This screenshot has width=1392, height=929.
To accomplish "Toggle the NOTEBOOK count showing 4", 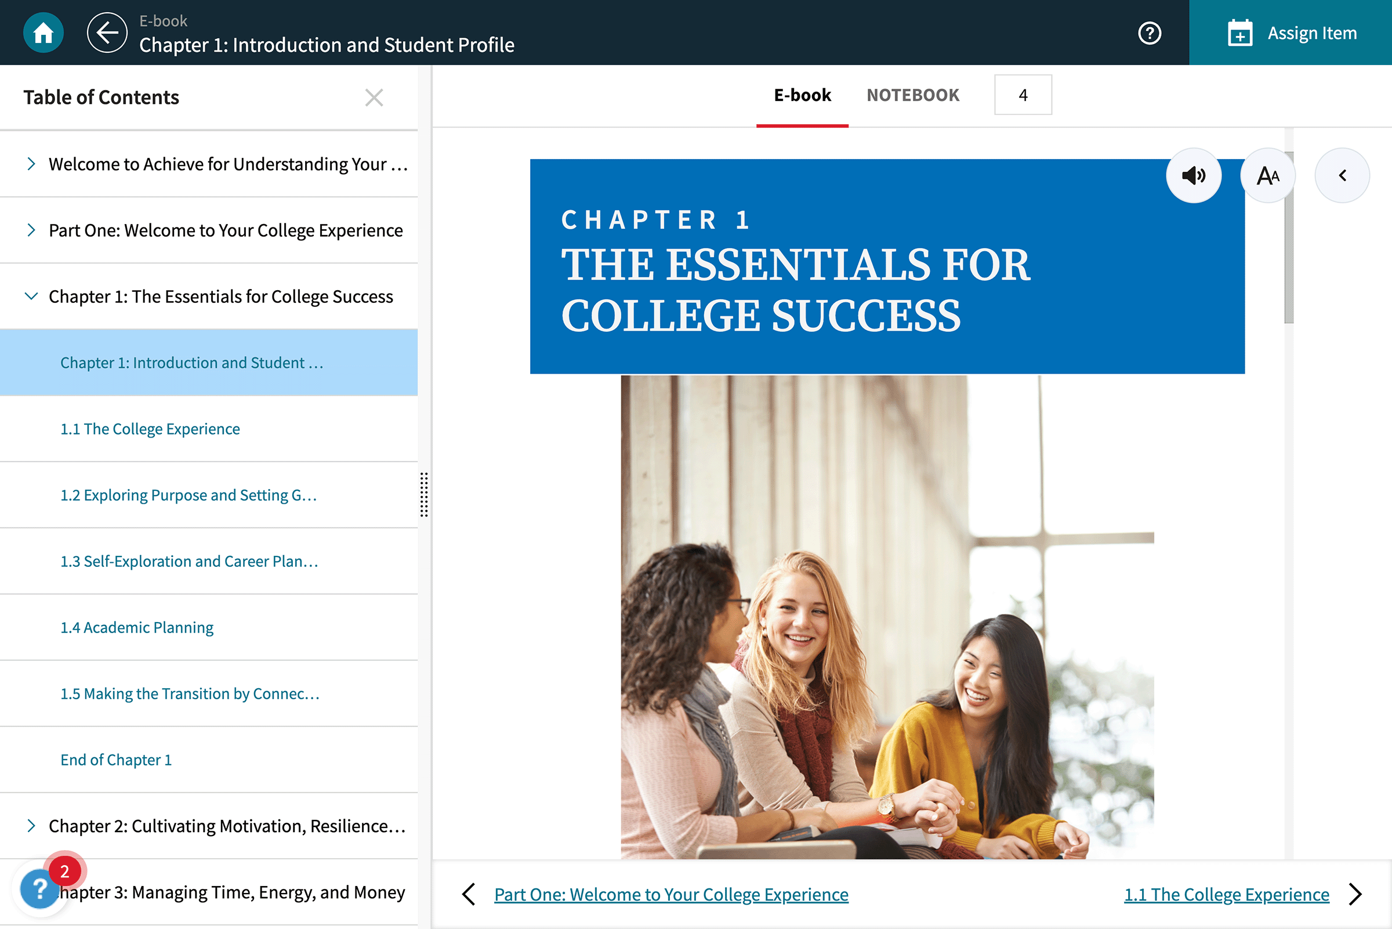I will pyautogui.click(x=1024, y=95).
